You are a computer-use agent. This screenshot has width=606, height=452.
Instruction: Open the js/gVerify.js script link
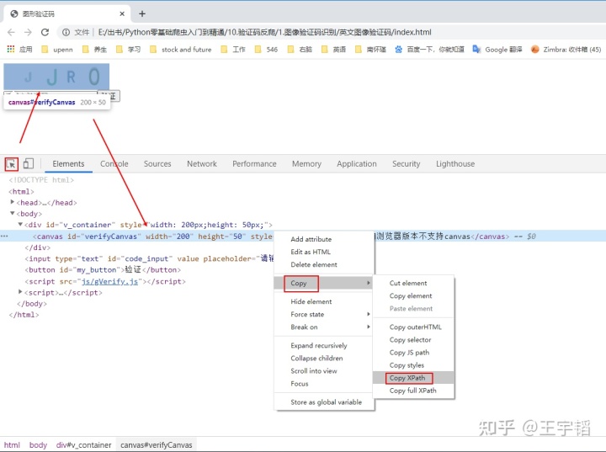click(109, 281)
